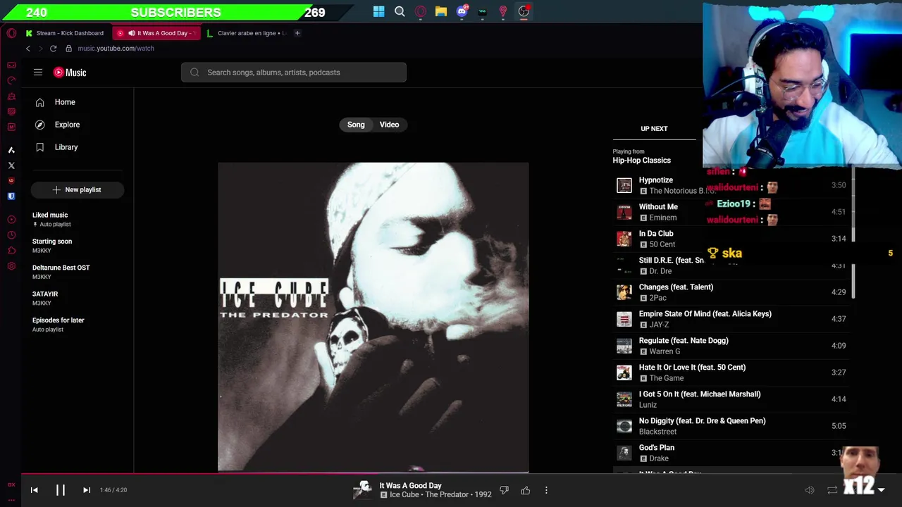Open a new browser tab
902x507 pixels.
pos(297,33)
